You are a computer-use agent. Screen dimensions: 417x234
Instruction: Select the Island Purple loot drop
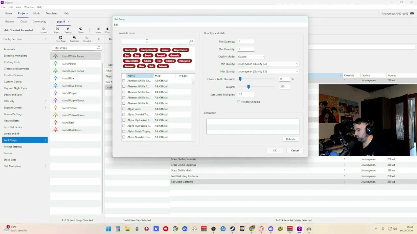[75, 93]
